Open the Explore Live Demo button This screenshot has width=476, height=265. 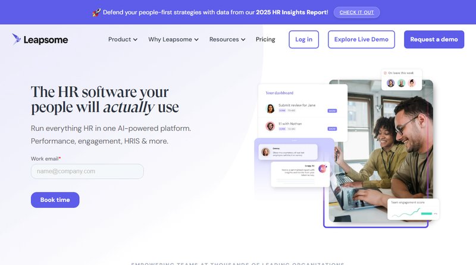tap(361, 39)
